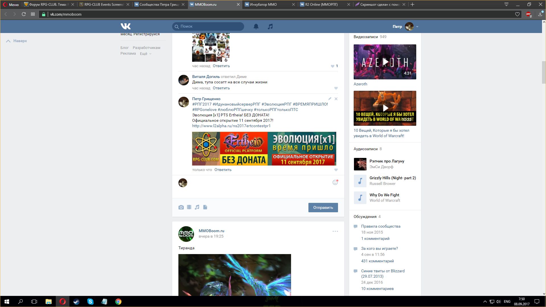Open За кого вы играете? discussion
The width and height of the screenshot is (546, 307).
[379, 249]
